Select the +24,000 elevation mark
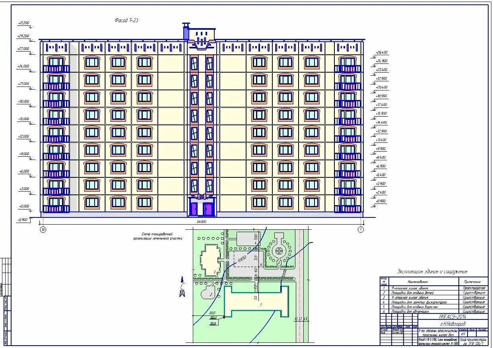This screenshot has height=348, width=493. tap(23, 66)
